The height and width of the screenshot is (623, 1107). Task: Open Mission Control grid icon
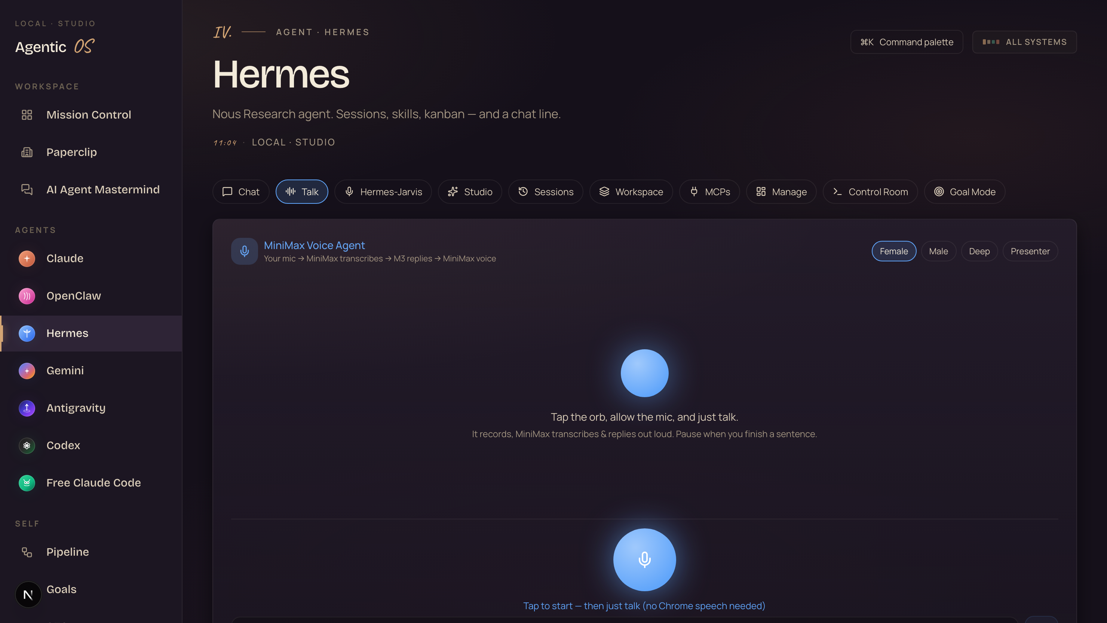point(27,115)
